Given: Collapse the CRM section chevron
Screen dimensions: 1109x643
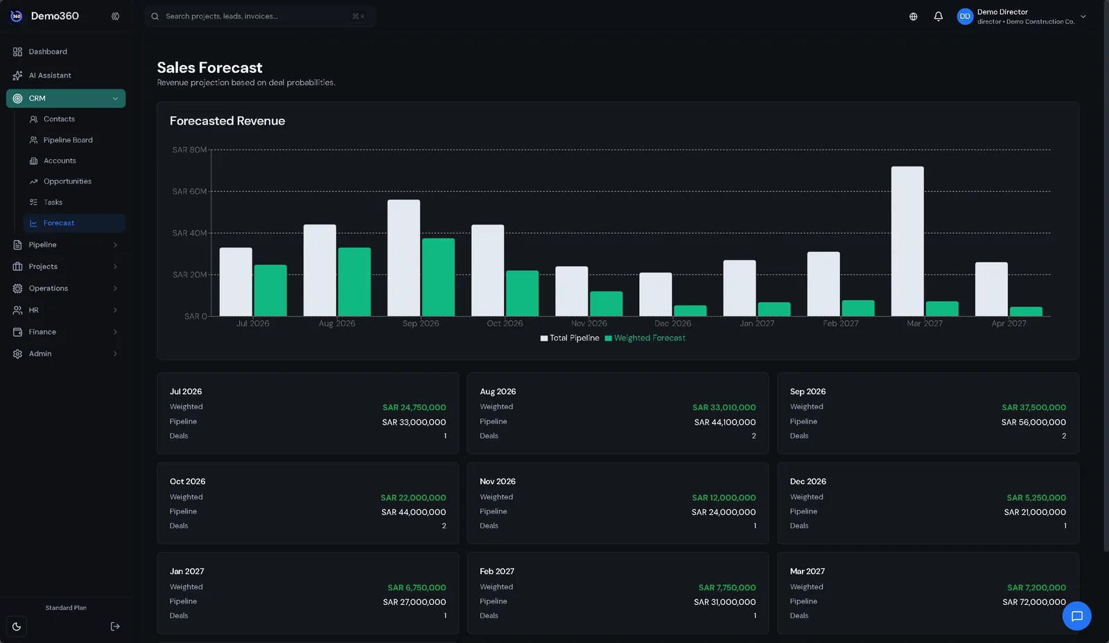Looking at the screenshot, I should pos(115,98).
